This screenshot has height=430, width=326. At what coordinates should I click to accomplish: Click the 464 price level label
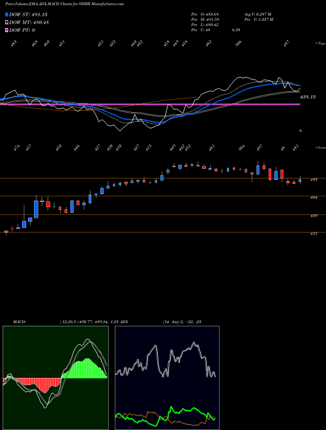pos(314,197)
